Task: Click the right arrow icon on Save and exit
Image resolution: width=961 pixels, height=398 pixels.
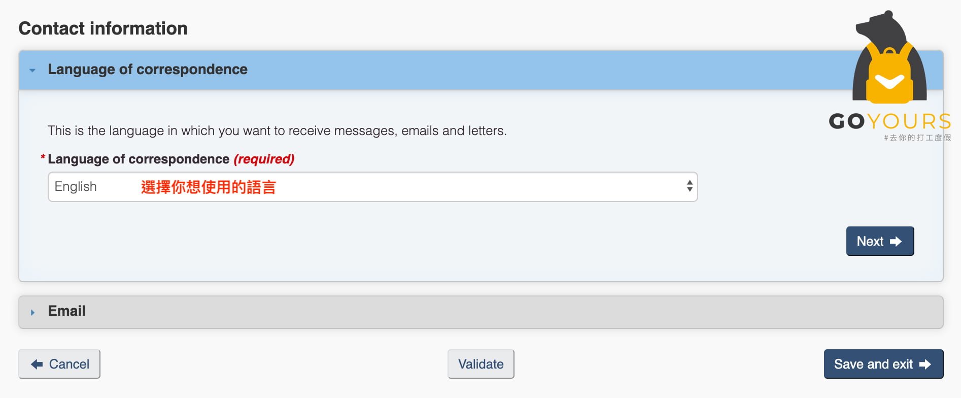Action: [x=925, y=364]
